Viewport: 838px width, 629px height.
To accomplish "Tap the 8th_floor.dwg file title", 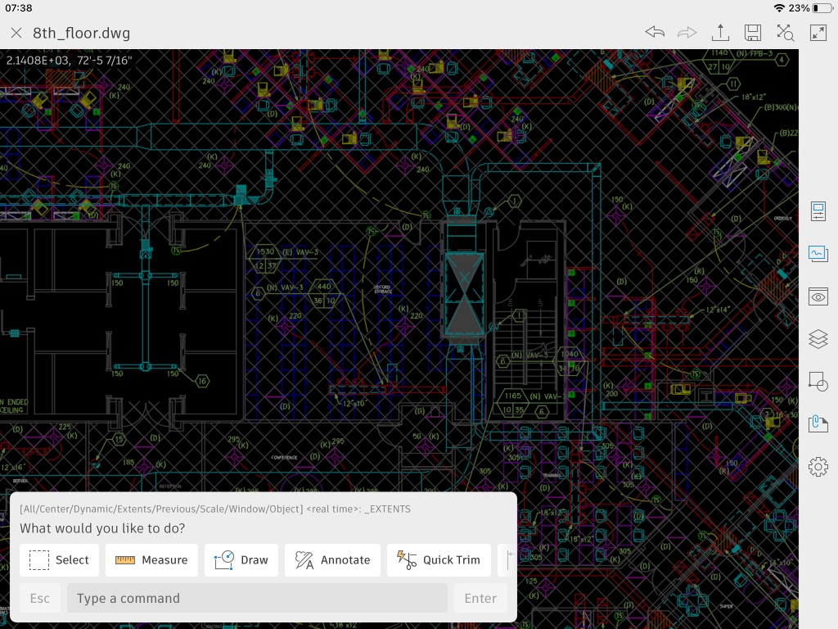I will click(x=82, y=33).
